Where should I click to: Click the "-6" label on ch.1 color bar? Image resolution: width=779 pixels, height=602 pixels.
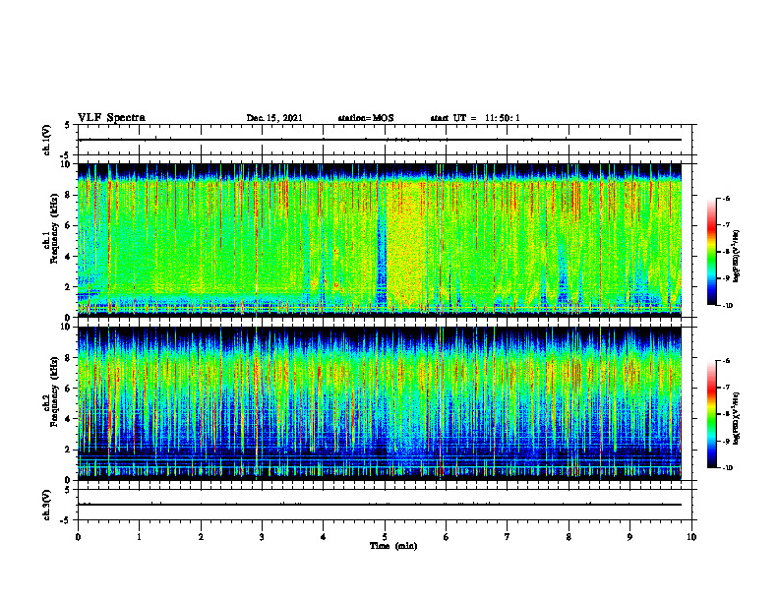(726, 198)
